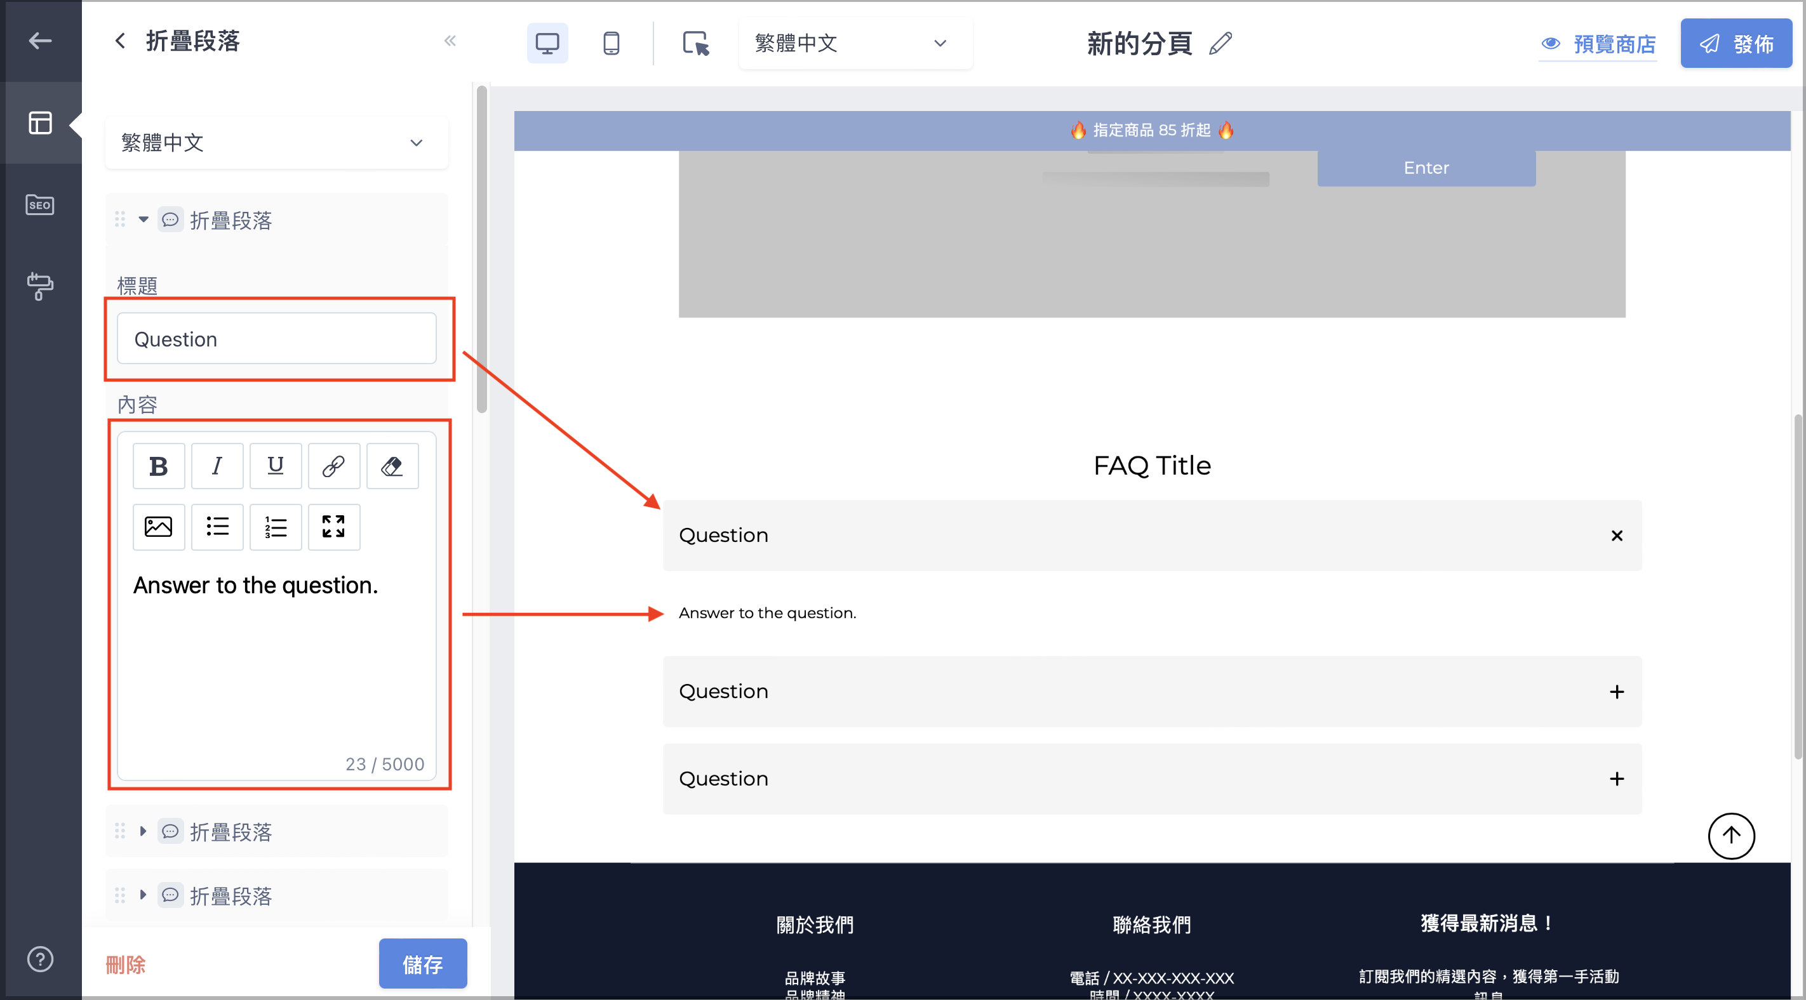Create a bulleted list in editor
The image size is (1806, 1000).
[x=217, y=527]
